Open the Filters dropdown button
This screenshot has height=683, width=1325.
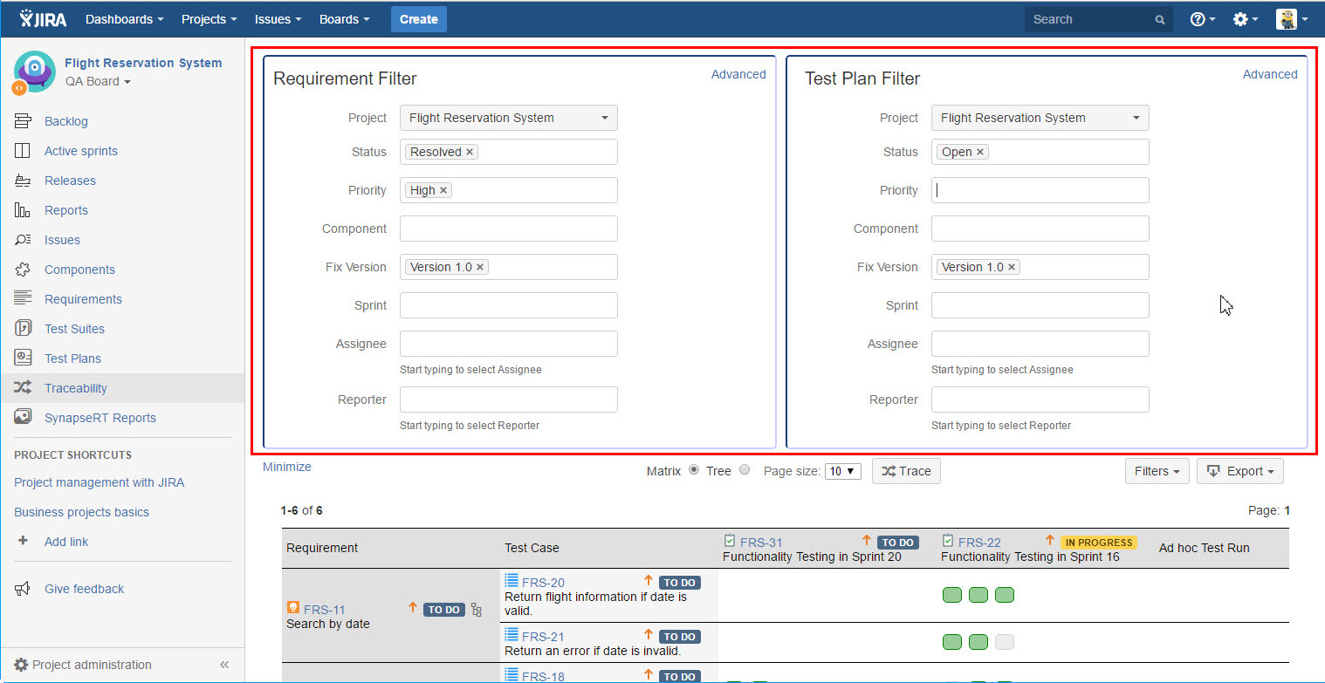(1158, 471)
